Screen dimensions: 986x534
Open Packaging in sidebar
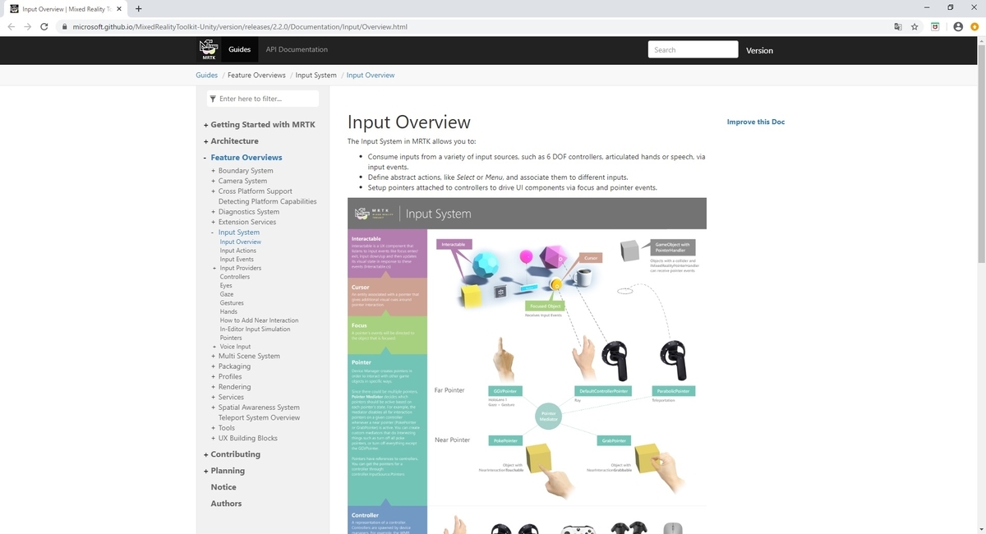point(234,366)
